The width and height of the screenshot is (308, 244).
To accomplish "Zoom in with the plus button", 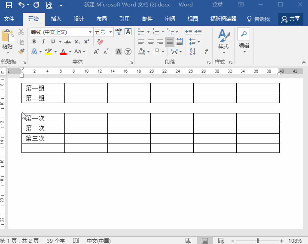I will 282,241.
